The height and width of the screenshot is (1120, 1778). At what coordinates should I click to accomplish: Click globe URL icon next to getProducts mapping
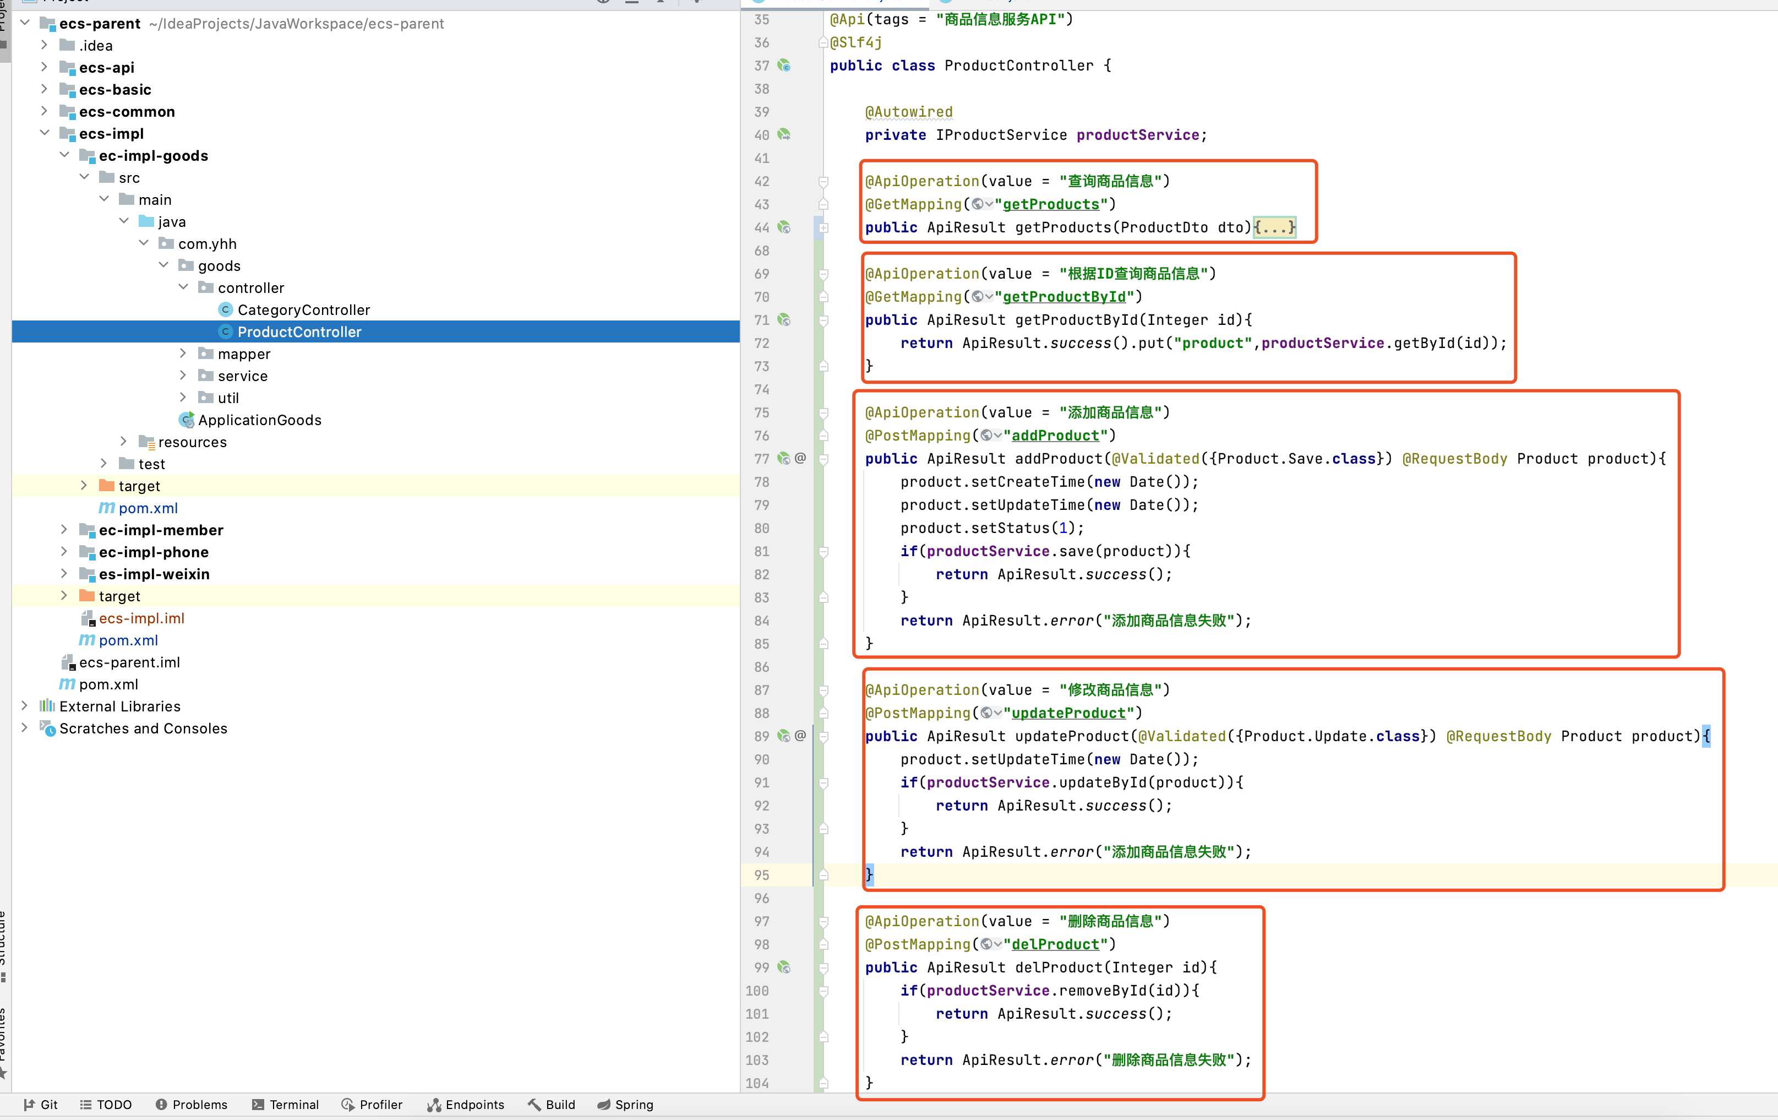[978, 204]
